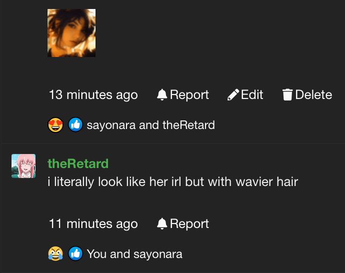Click the thumbs-up reaction beside sayonara and theRetard
The height and width of the screenshot is (273, 345).
[x=75, y=124]
